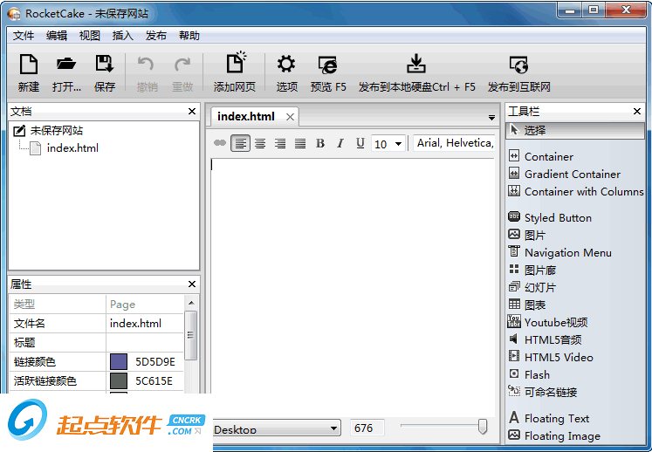
Task: Choose the Flash tool
Action: pos(529,375)
